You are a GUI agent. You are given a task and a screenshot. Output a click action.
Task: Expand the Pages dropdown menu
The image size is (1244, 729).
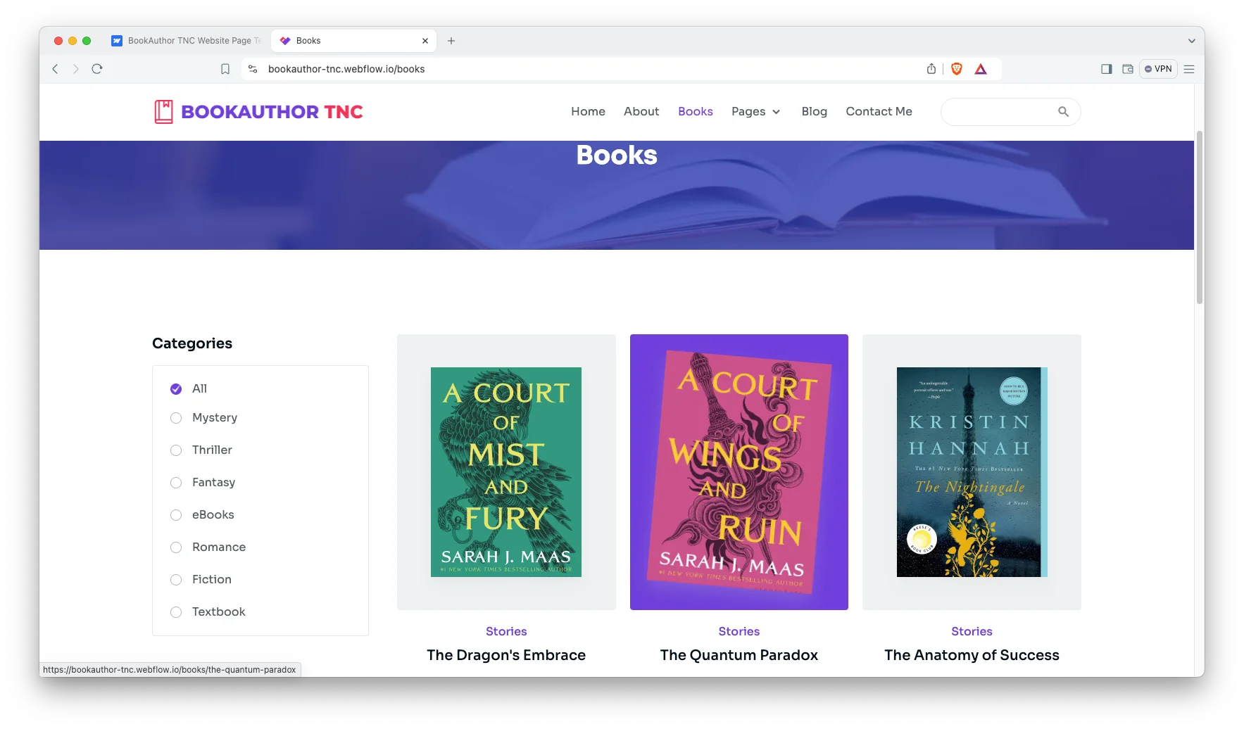pyautogui.click(x=755, y=112)
